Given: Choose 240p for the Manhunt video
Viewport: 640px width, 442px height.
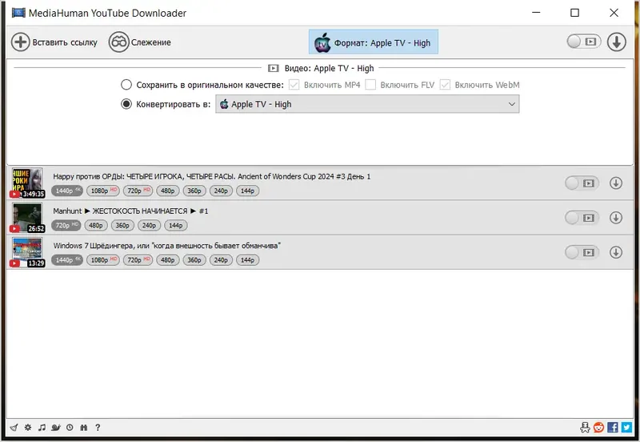Looking at the screenshot, I should [149, 226].
